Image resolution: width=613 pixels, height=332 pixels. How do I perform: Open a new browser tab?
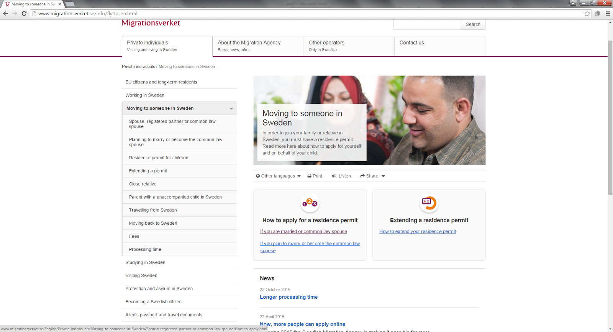pyautogui.click(x=70, y=4)
